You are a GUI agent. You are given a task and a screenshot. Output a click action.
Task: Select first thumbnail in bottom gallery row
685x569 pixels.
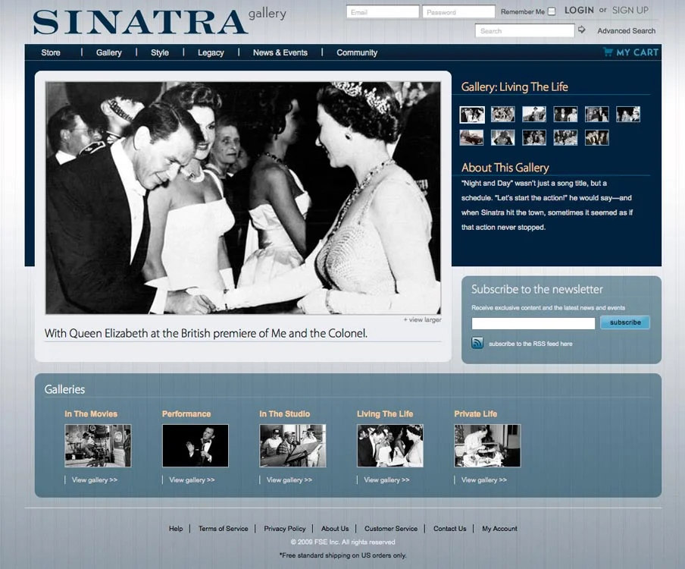coord(471,138)
